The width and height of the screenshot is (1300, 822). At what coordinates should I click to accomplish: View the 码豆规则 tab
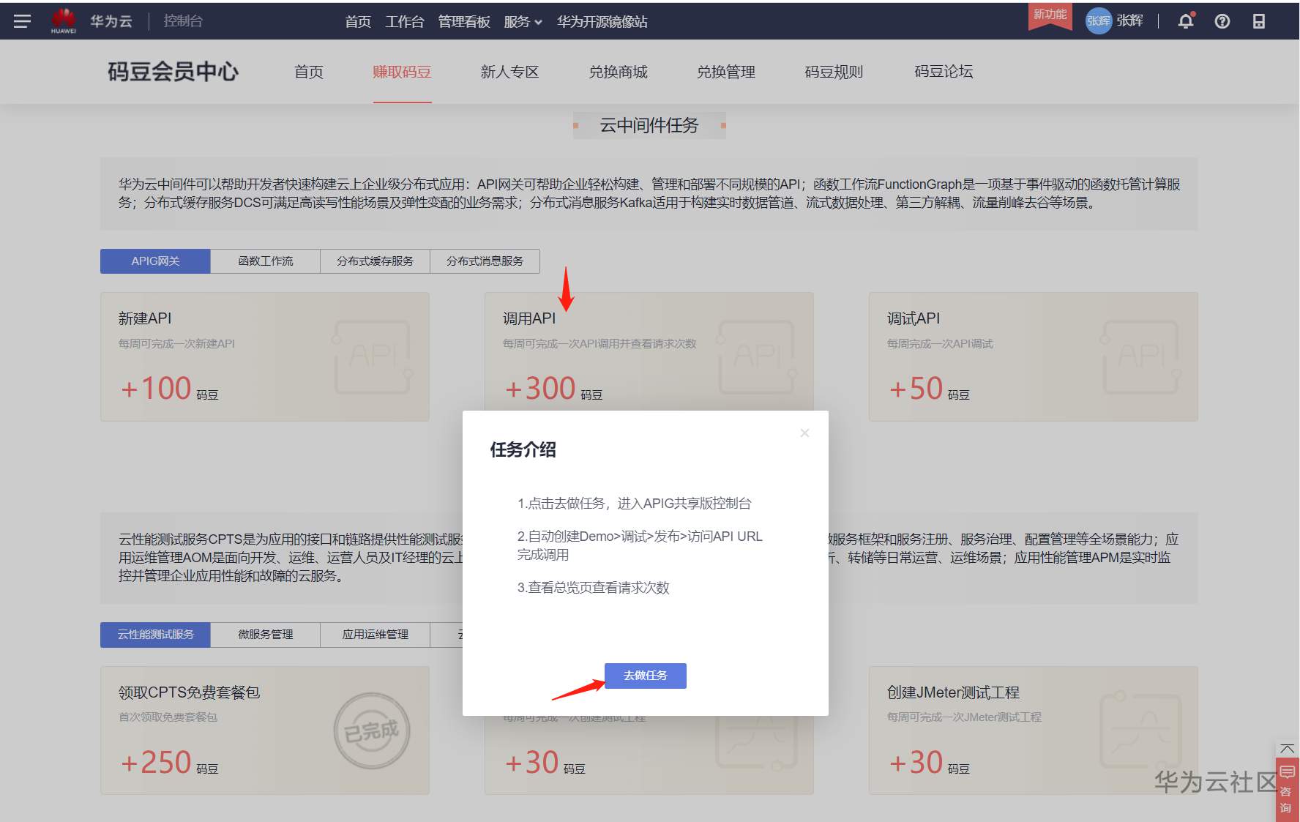point(834,72)
